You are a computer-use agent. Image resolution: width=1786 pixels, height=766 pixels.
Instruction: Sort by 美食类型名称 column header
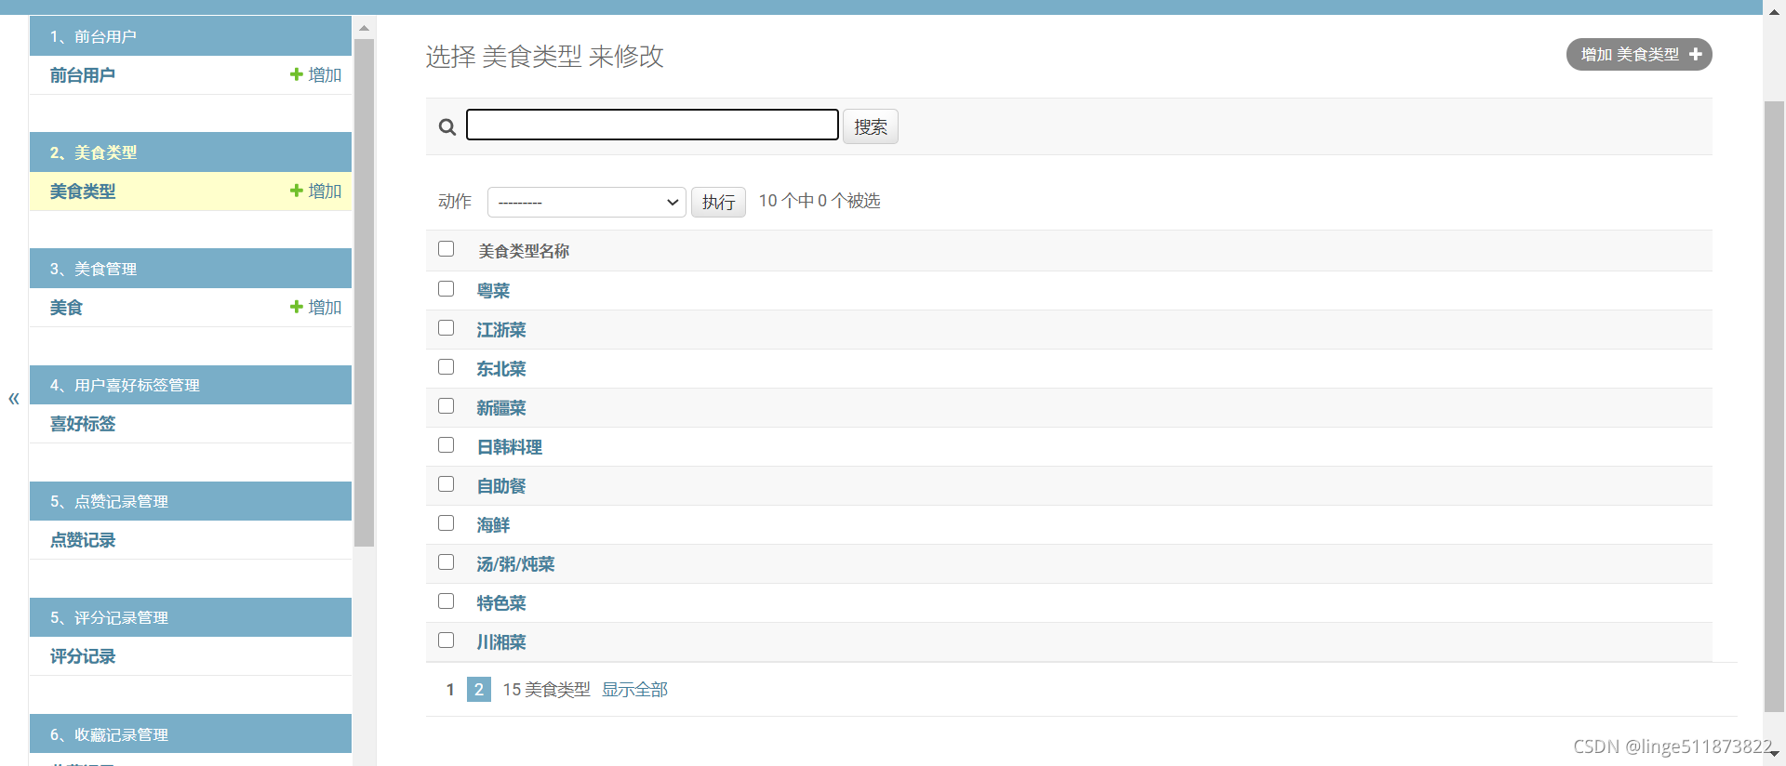pos(524,251)
